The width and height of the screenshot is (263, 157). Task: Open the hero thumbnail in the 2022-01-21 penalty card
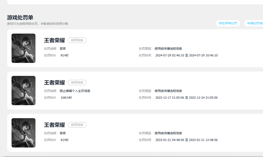point(23,133)
